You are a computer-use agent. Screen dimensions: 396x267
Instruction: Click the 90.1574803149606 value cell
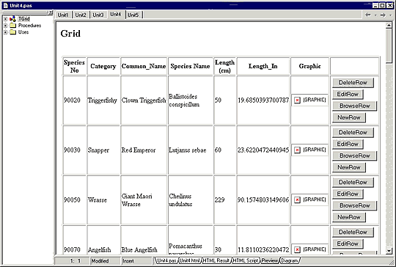(263, 200)
